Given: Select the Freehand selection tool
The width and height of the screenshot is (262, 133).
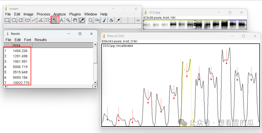Looking at the screenshot, I should (27, 20).
